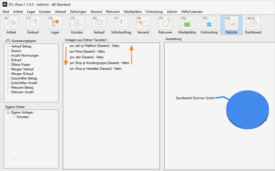275x171 pixels.
Task: Open the Marktplätze menu in the menu bar
Action: 133,11
